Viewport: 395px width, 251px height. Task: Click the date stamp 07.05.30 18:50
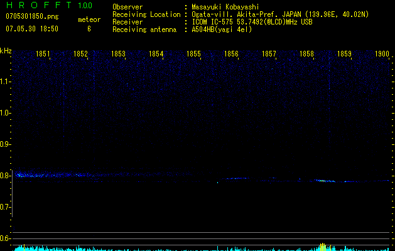click(x=32, y=29)
